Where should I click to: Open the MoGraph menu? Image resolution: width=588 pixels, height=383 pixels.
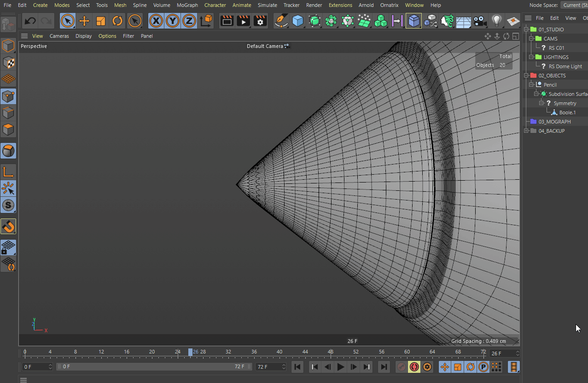click(187, 5)
